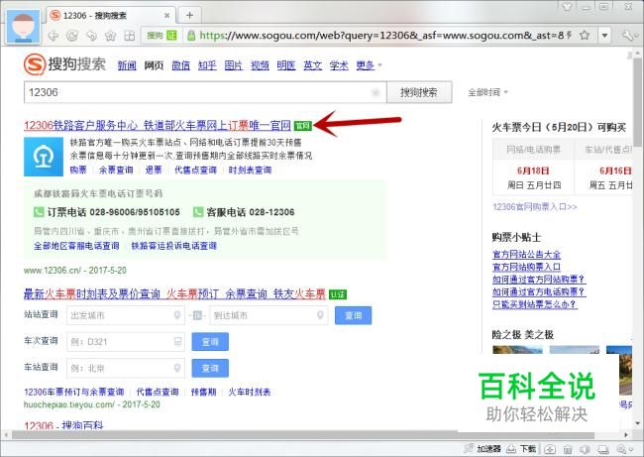Switch to 知乎 search category

(207, 65)
